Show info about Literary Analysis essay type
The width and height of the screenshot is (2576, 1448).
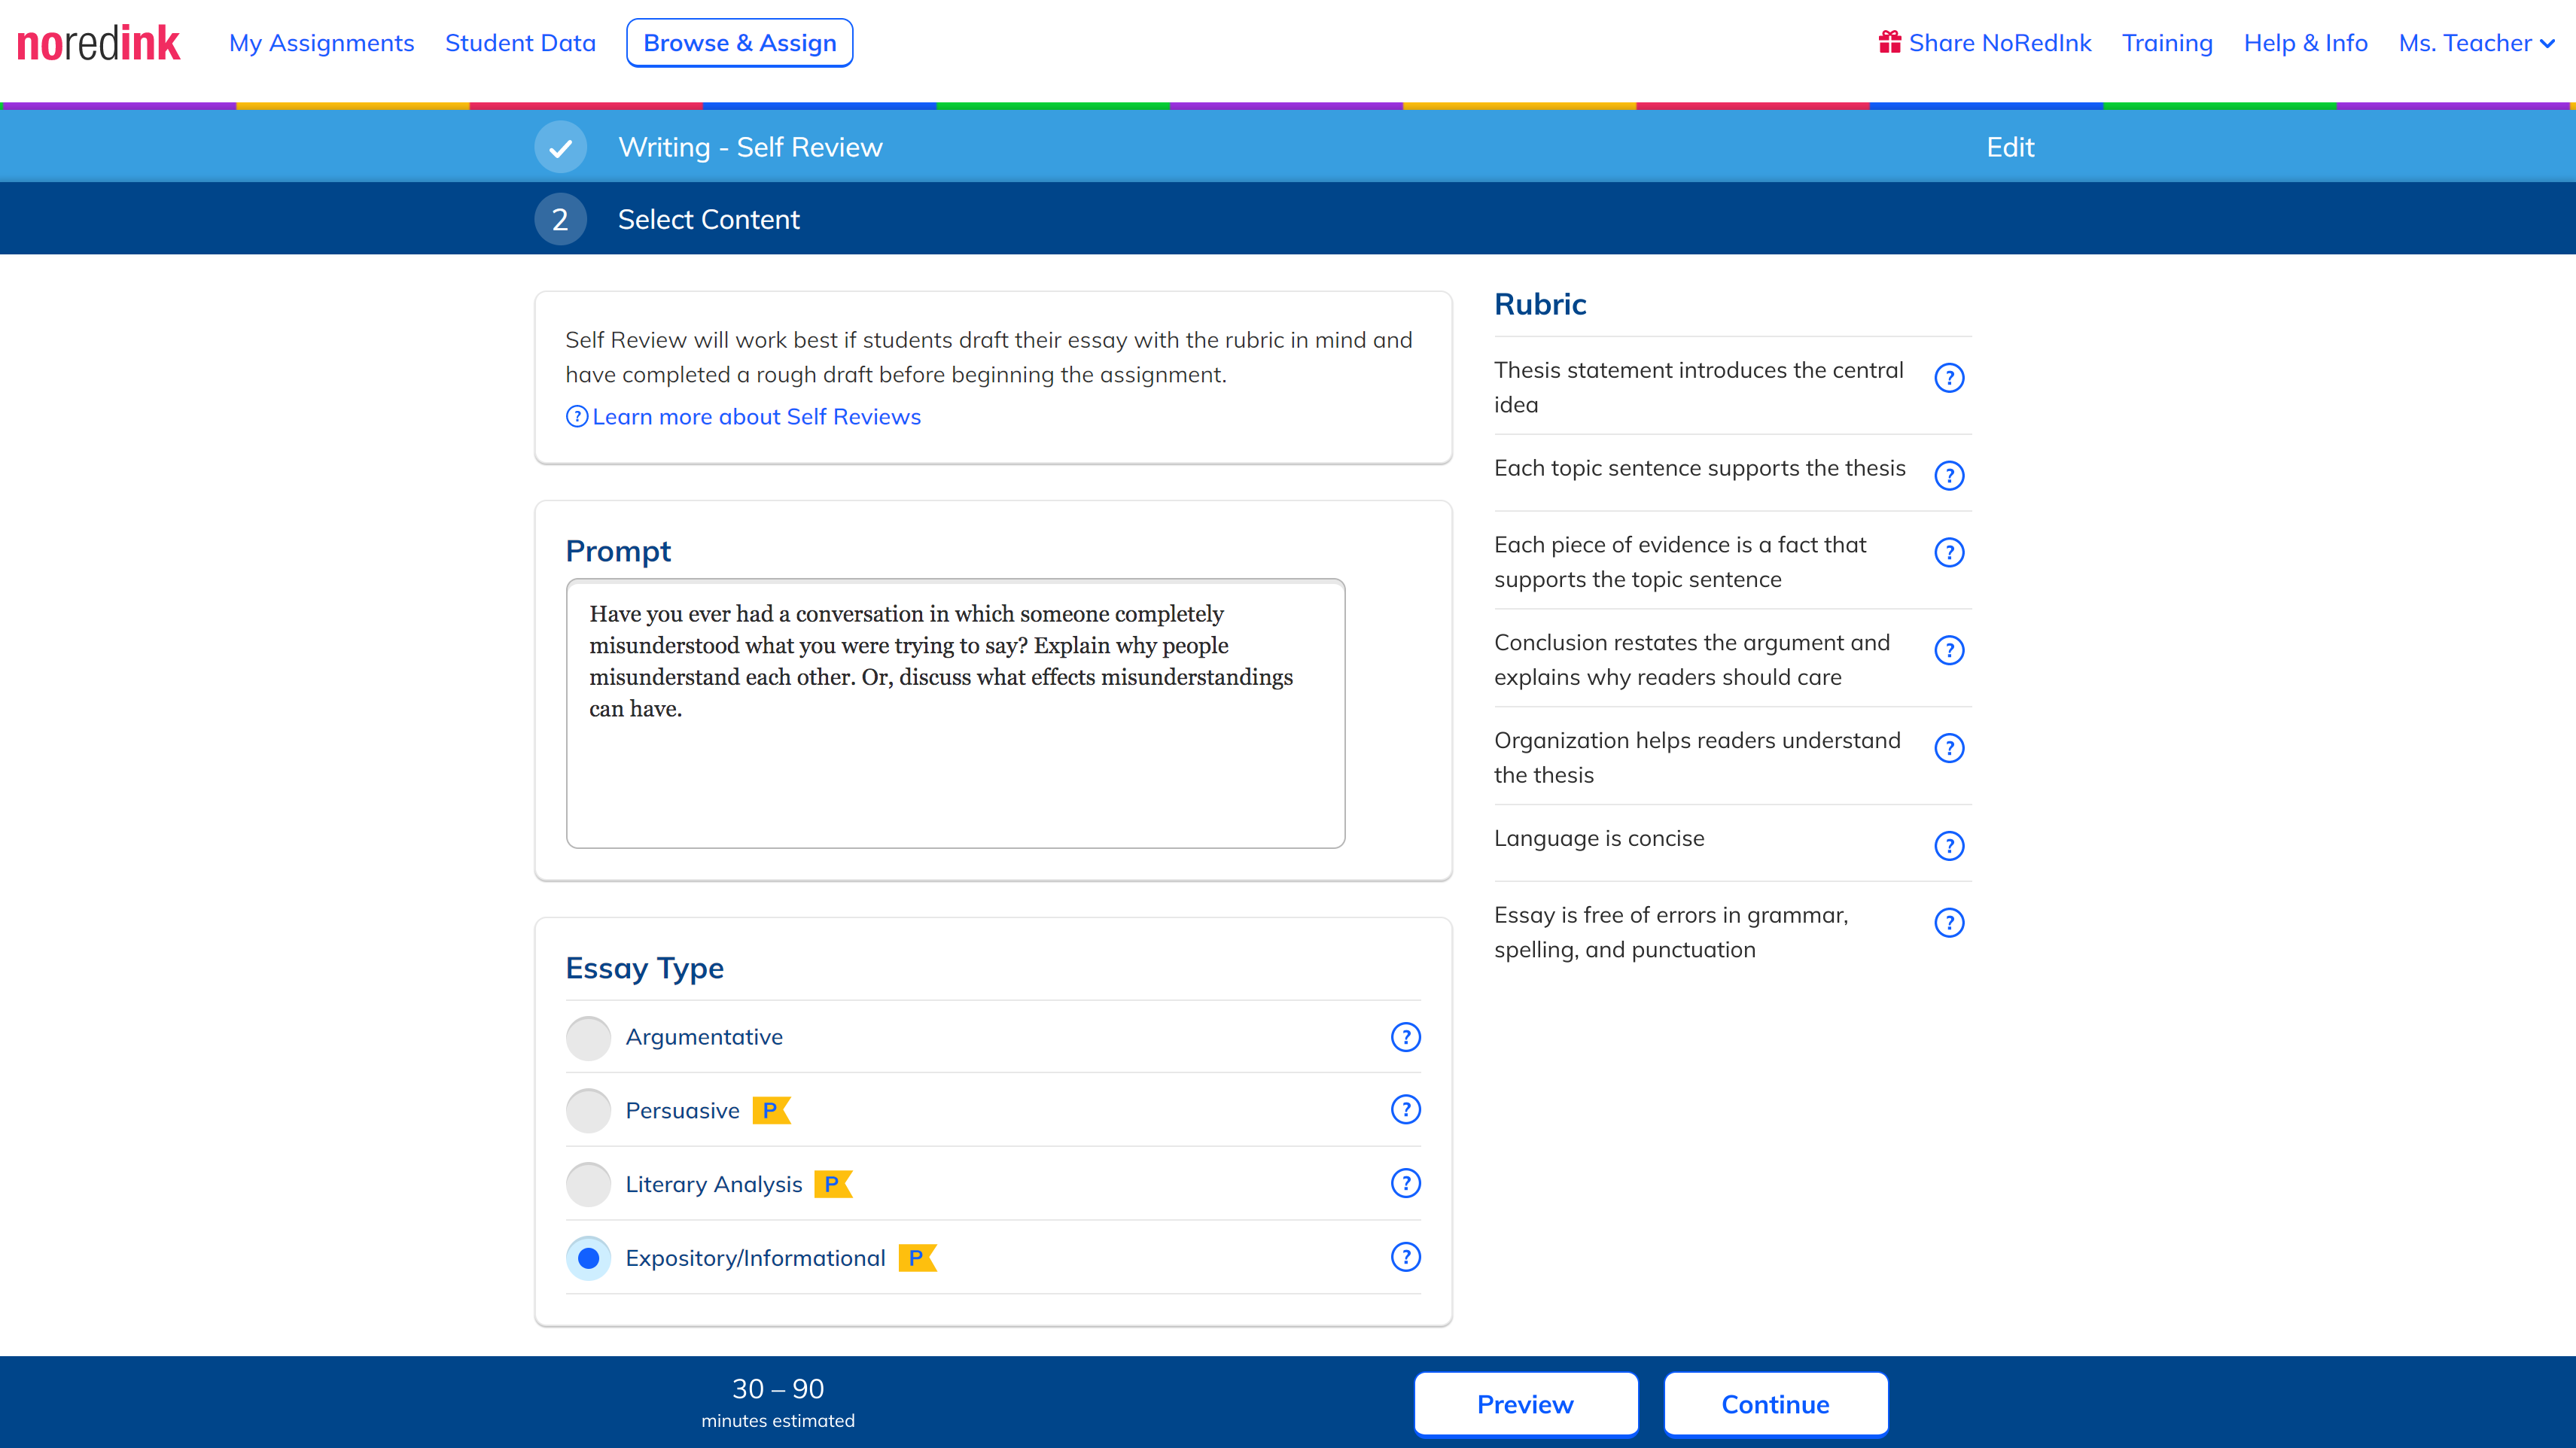pyautogui.click(x=1405, y=1184)
